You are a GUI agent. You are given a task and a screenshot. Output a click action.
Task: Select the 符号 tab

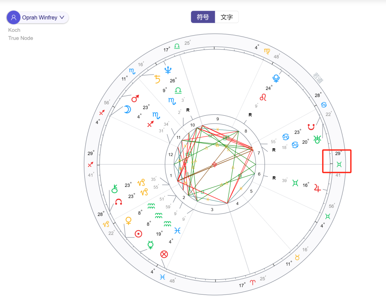point(203,17)
